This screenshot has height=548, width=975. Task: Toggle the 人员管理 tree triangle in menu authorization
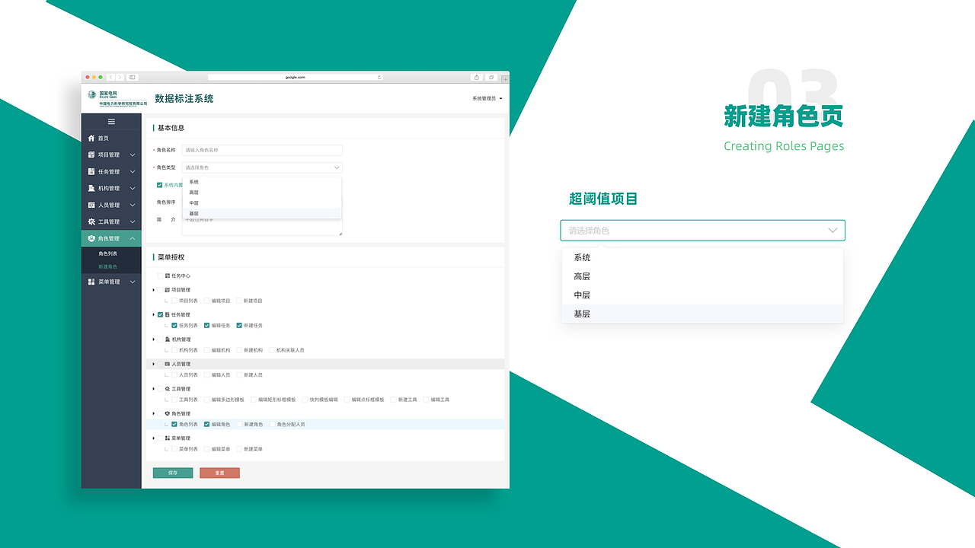[153, 364]
